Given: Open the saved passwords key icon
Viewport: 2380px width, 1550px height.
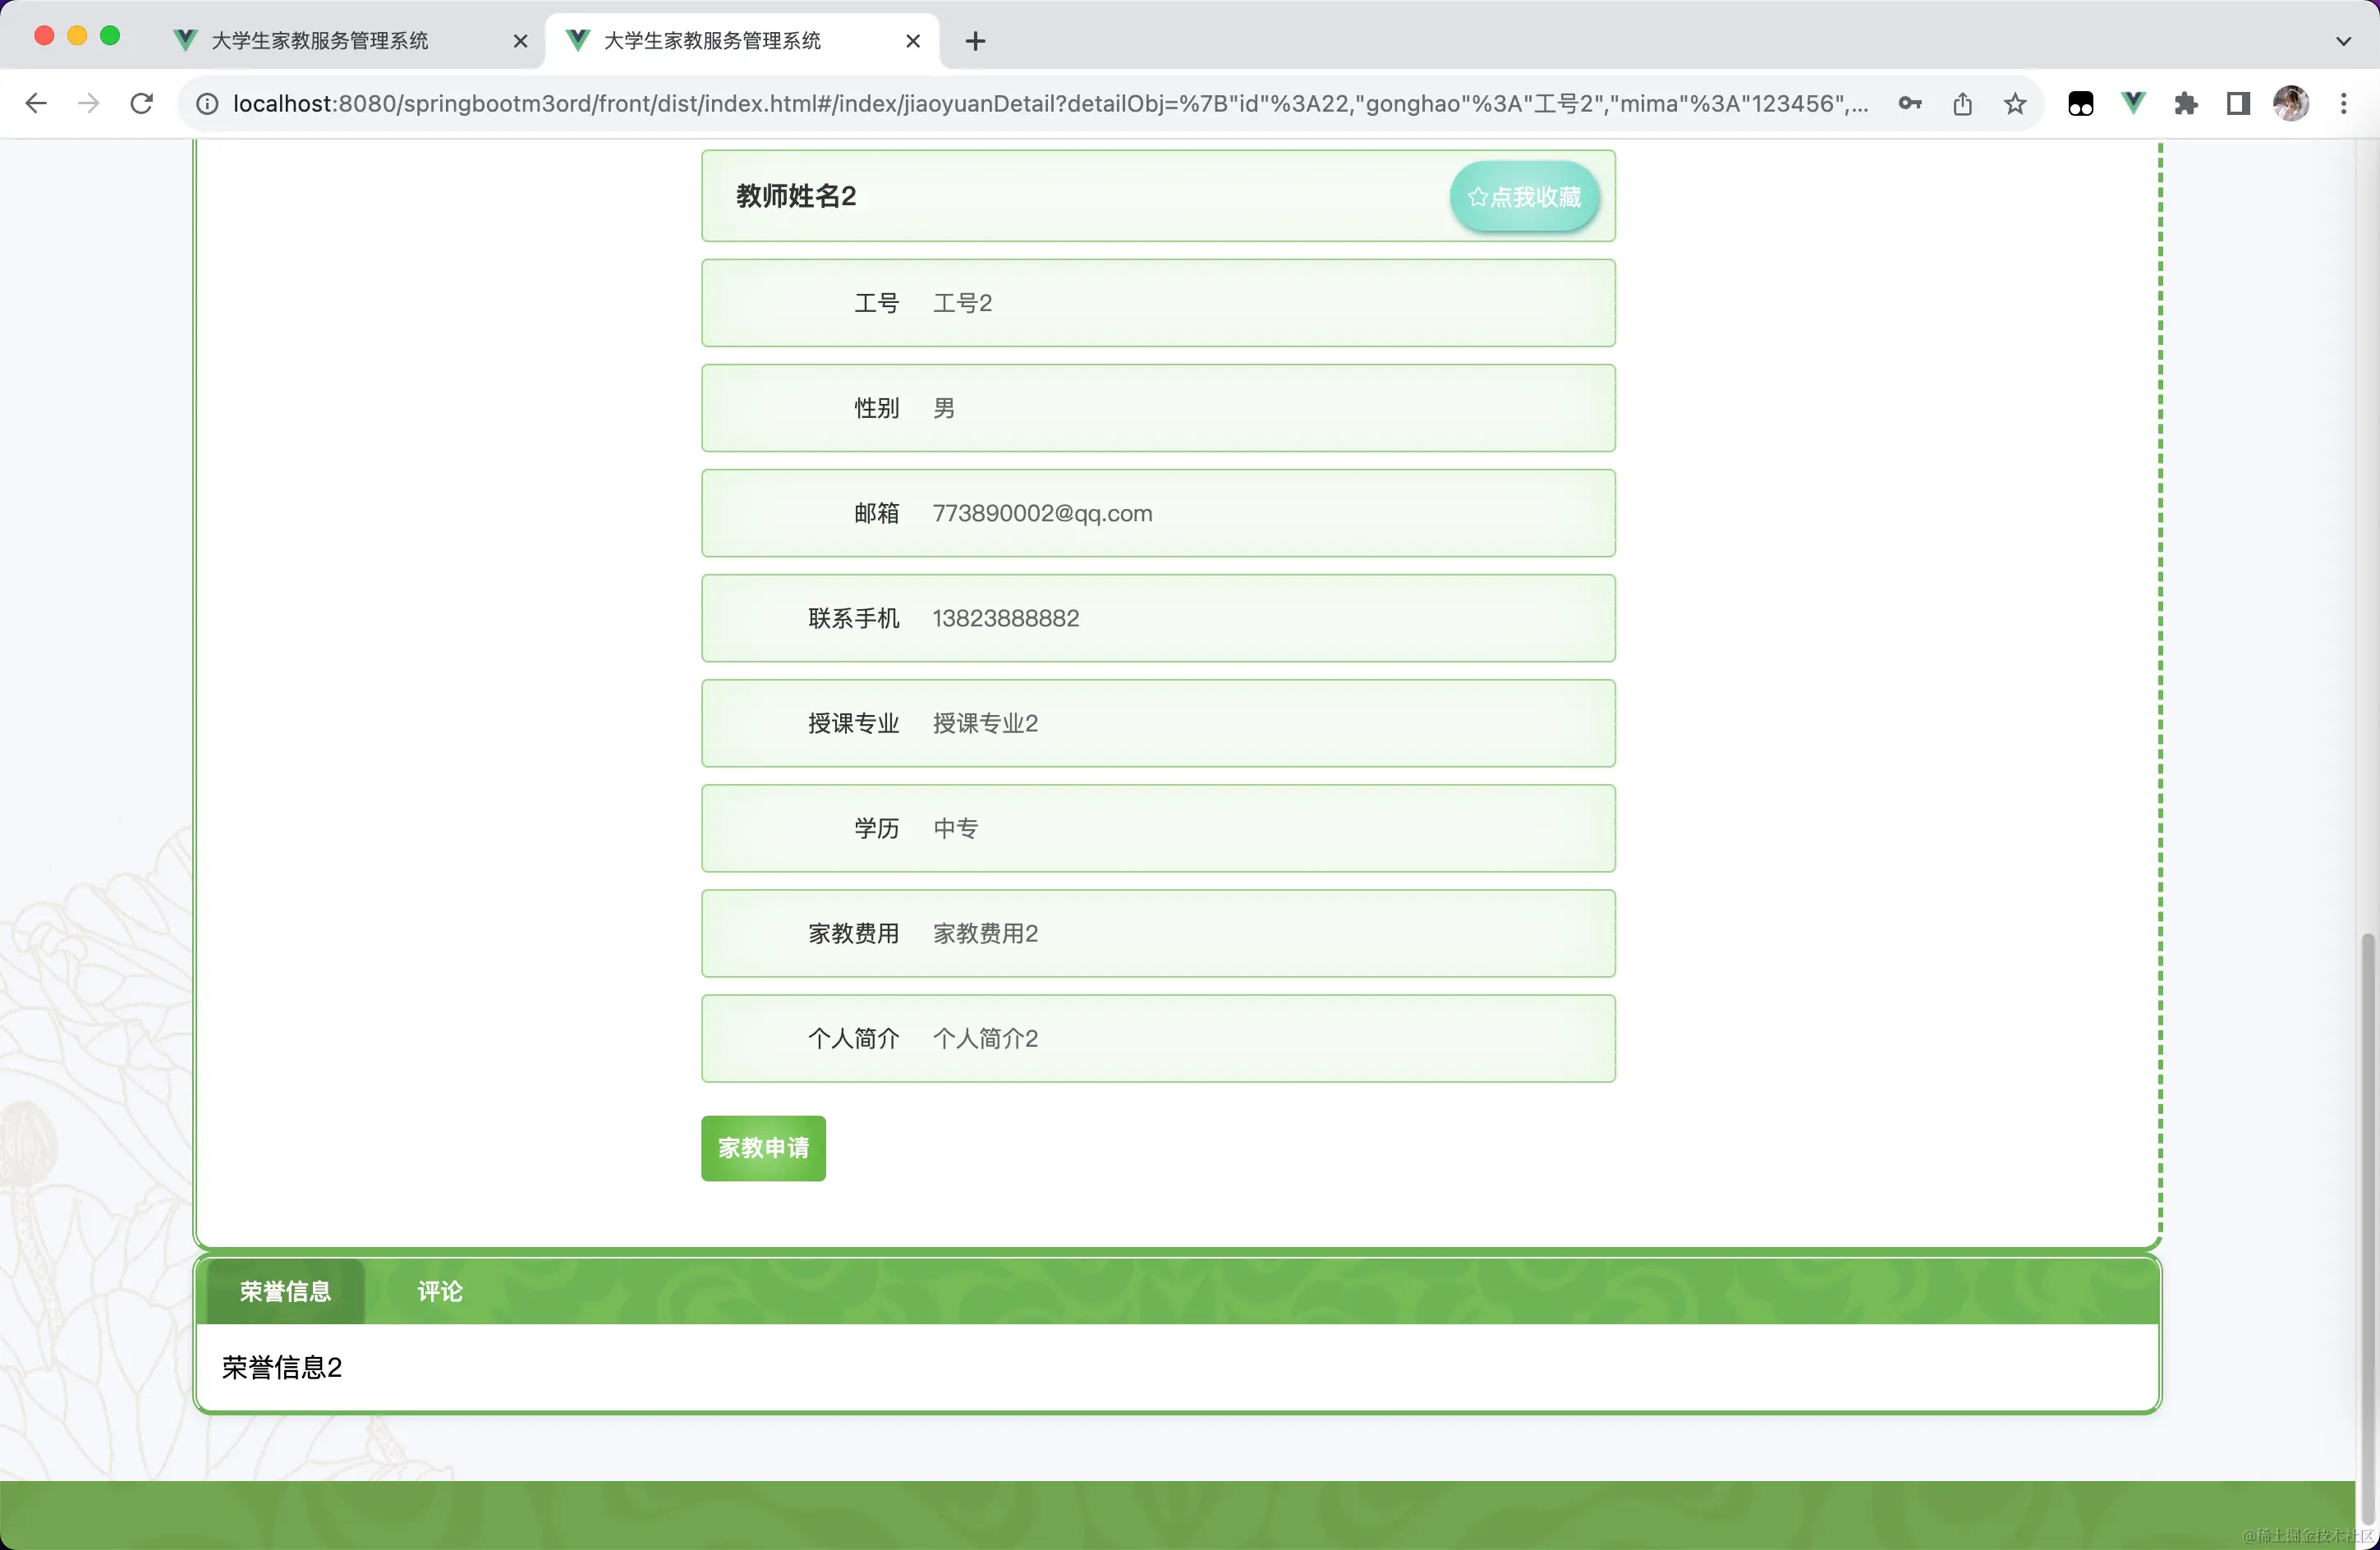Looking at the screenshot, I should 1909,104.
